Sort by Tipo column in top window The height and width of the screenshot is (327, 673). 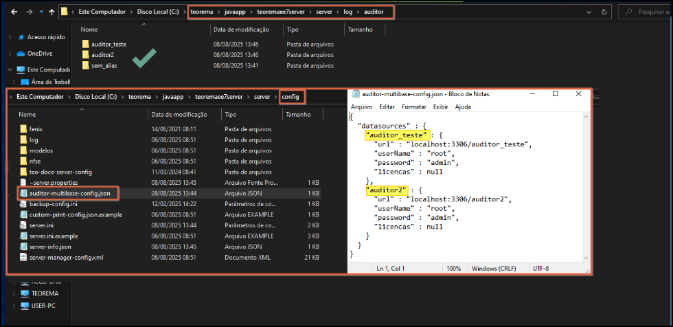pos(293,30)
